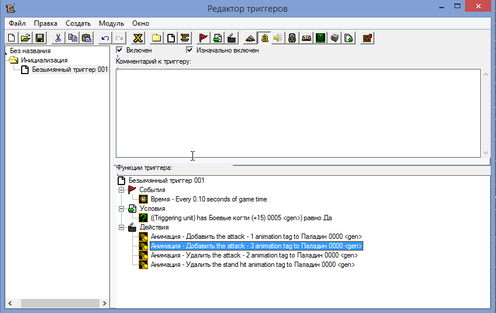Open the 'Окно' menu
This screenshot has width=496, height=313.
click(140, 23)
